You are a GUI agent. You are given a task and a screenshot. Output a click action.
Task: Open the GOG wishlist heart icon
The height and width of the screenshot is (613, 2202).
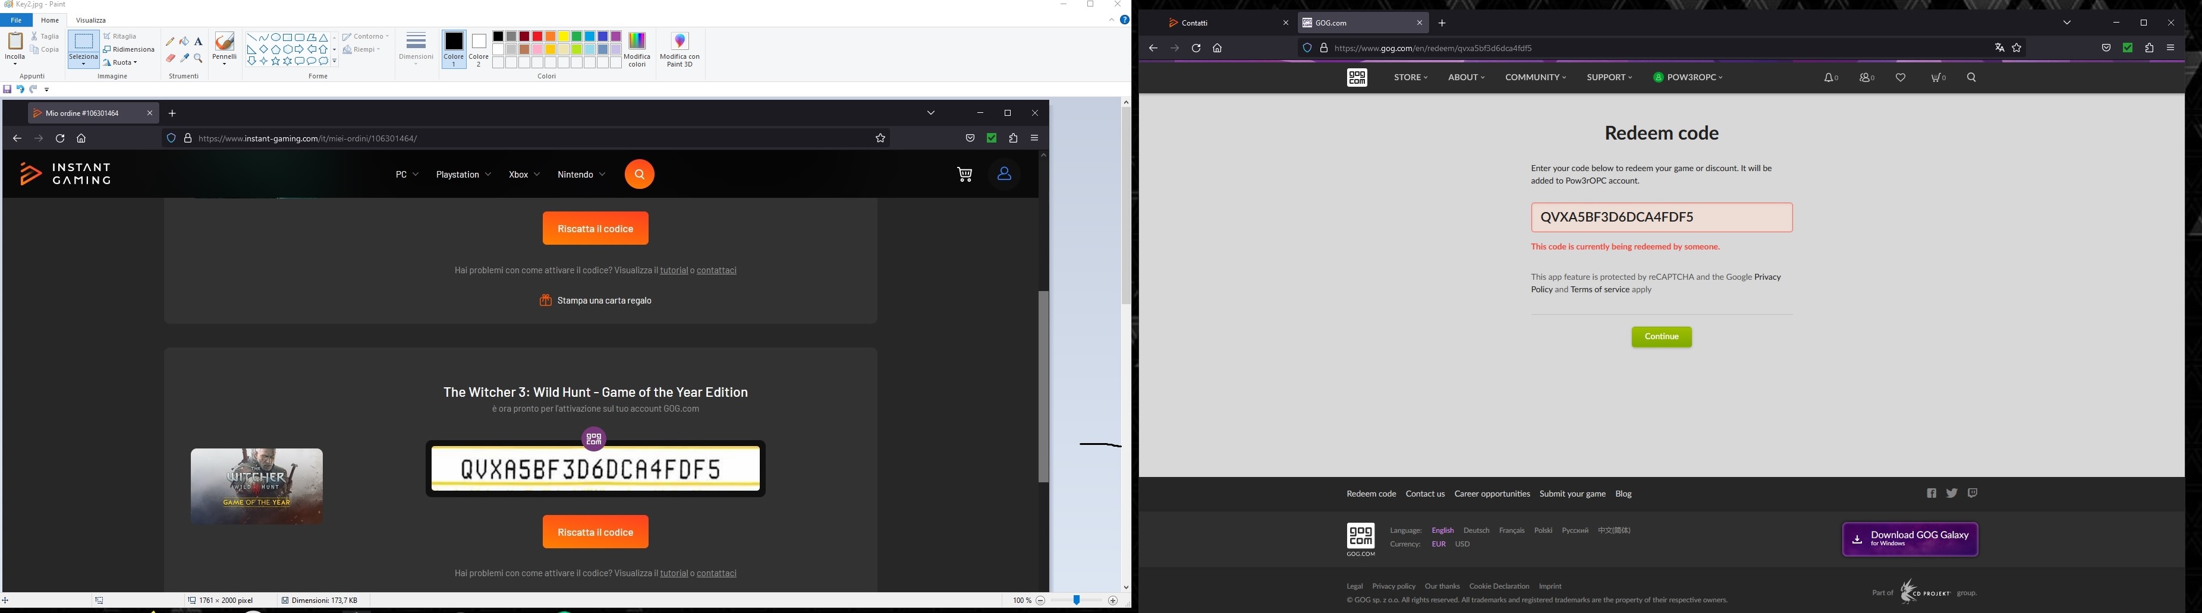[1900, 78]
